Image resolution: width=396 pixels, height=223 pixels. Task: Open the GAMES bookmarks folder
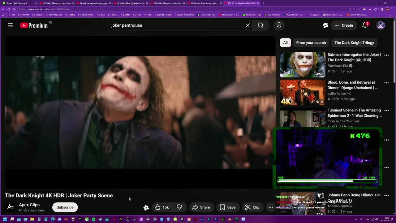click(x=70, y=15)
